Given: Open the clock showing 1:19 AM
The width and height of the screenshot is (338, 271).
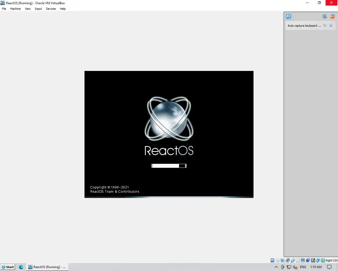Looking at the screenshot, I should [x=316, y=267].
